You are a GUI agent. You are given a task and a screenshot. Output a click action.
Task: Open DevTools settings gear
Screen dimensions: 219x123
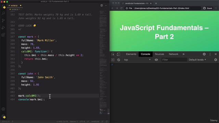[x=204, y=54]
